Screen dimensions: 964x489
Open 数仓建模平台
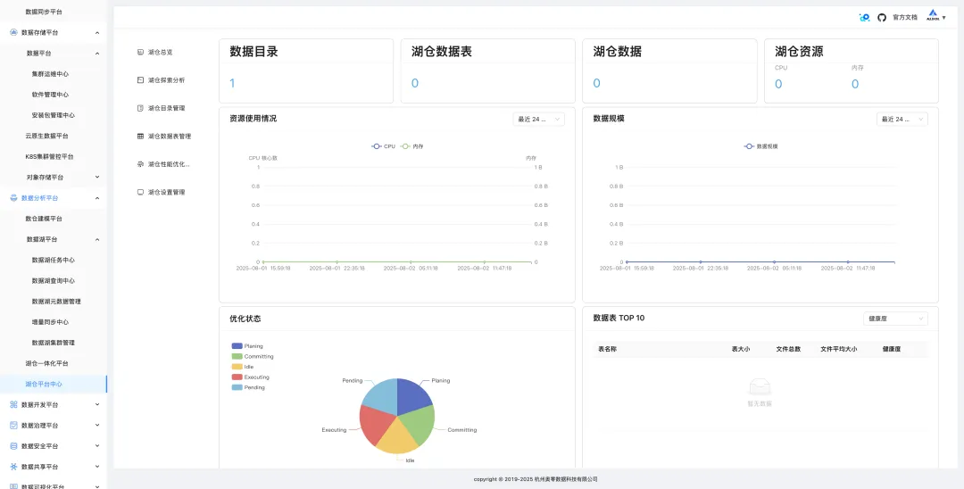coord(43,219)
